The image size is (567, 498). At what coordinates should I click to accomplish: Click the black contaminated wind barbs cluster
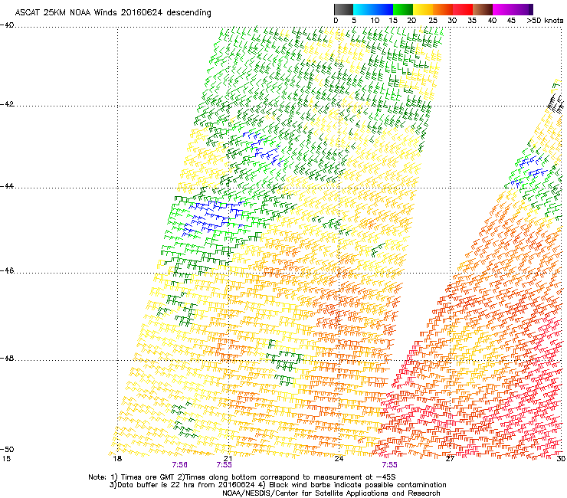click(556, 103)
